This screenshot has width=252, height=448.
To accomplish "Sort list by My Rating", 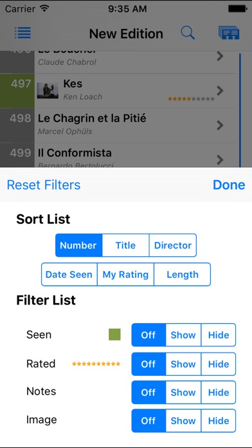I will click(x=125, y=275).
